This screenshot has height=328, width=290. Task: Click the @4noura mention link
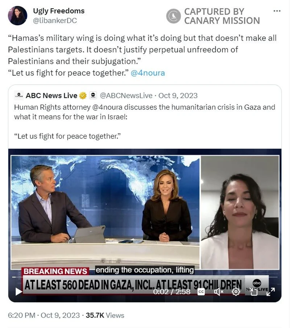pyautogui.click(x=148, y=73)
